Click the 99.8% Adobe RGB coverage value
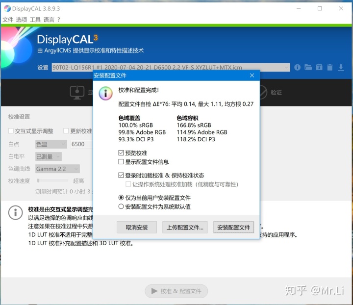Image resolution: width=353 pixels, height=305 pixels. pyautogui.click(x=142, y=132)
